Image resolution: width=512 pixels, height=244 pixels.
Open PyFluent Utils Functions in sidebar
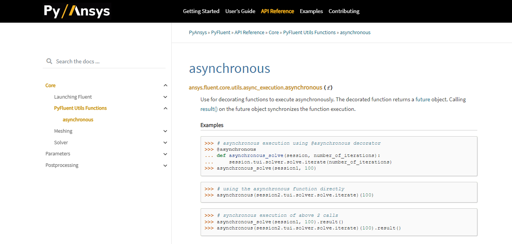pos(80,108)
